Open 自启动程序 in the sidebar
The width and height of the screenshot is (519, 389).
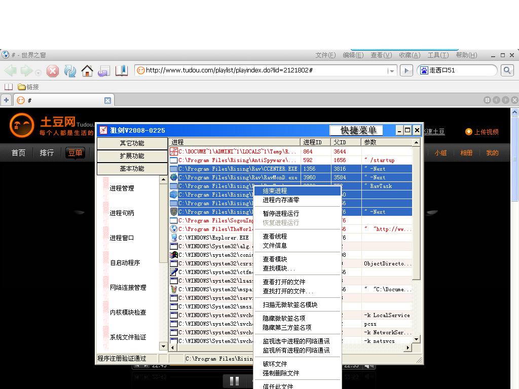[x=125, y=263]
